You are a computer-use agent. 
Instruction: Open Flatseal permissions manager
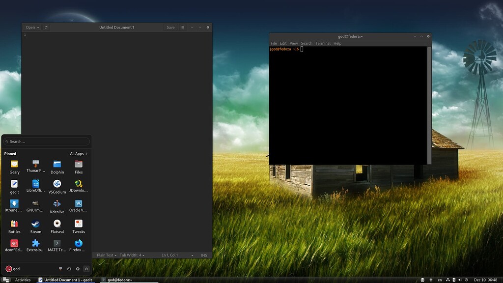(56, 225)
